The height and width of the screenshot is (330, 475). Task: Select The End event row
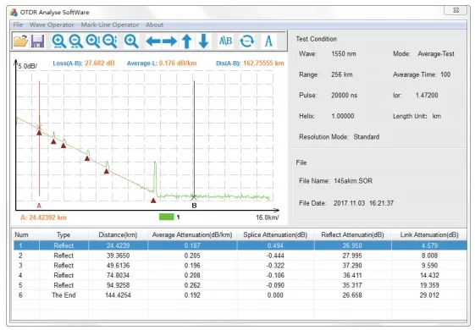pyautogui.click(x=240, y=295)
